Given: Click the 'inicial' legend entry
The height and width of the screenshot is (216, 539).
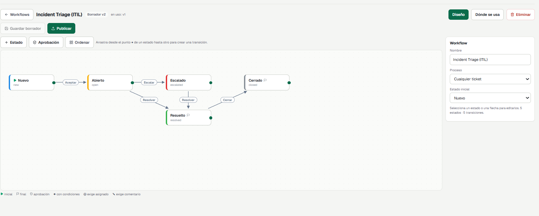Looking at the screenshot, I should (6, 194).
